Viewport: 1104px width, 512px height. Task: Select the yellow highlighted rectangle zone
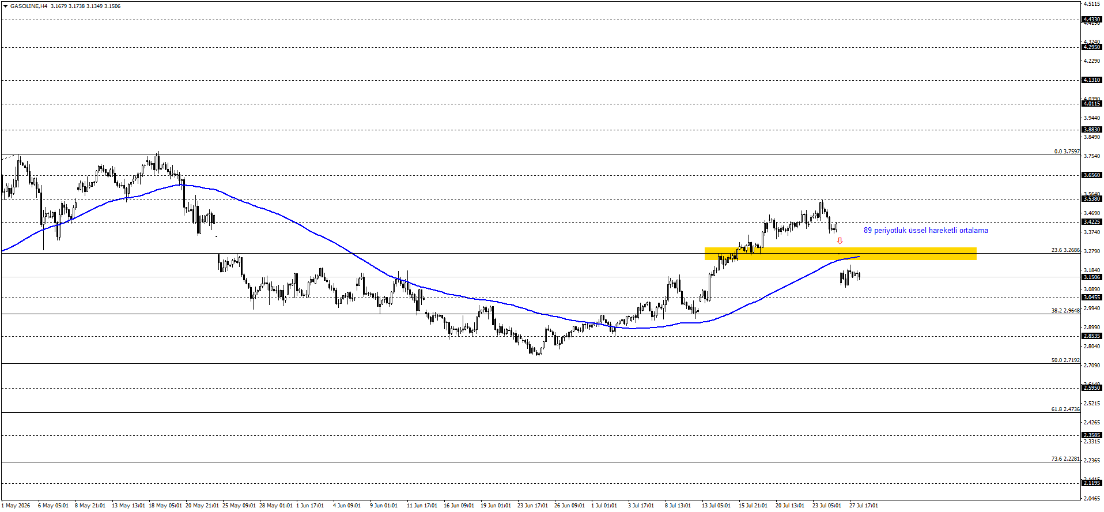(x=840, y=254)
